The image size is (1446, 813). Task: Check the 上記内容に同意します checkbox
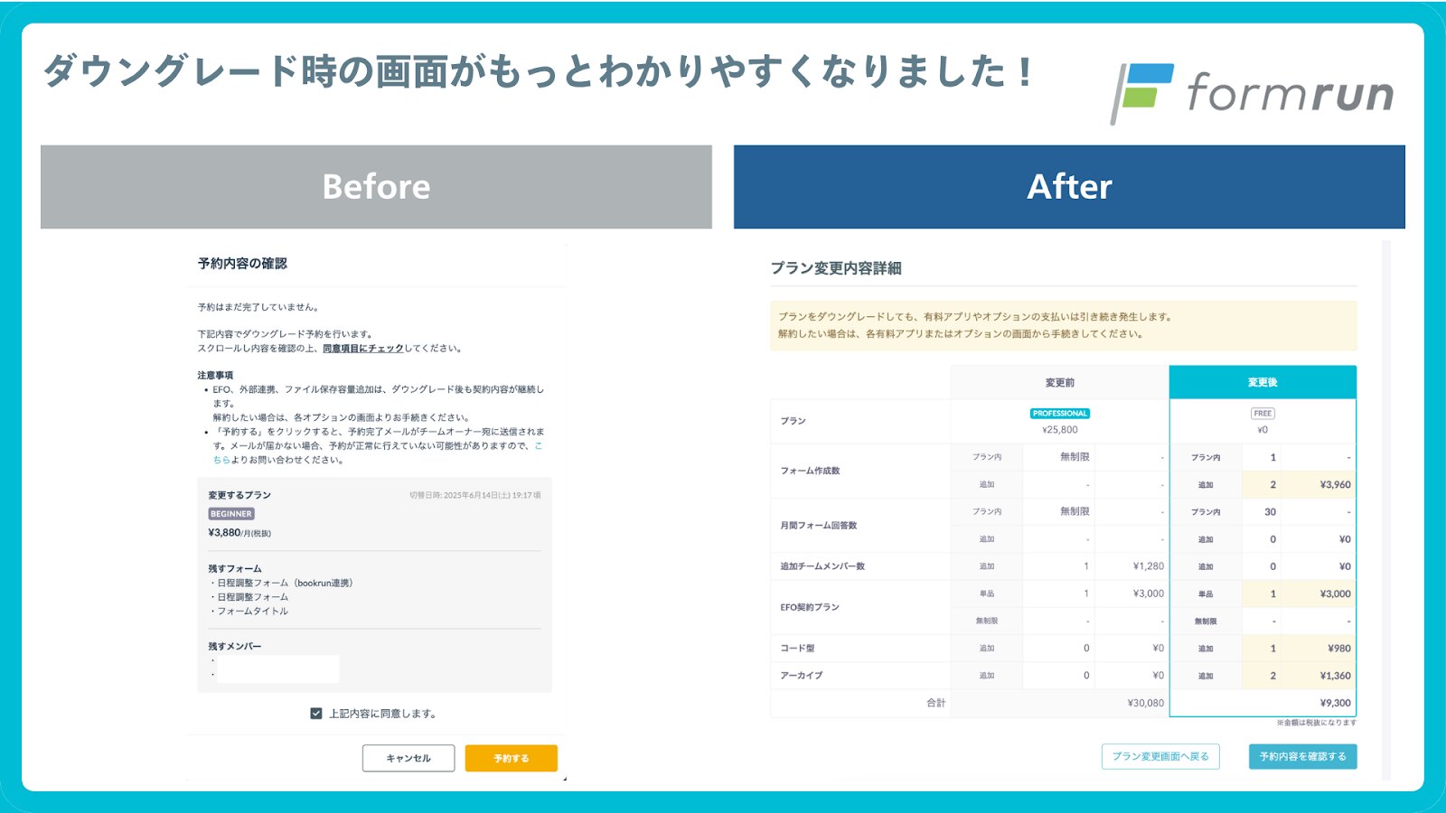(x=316, y=714)
